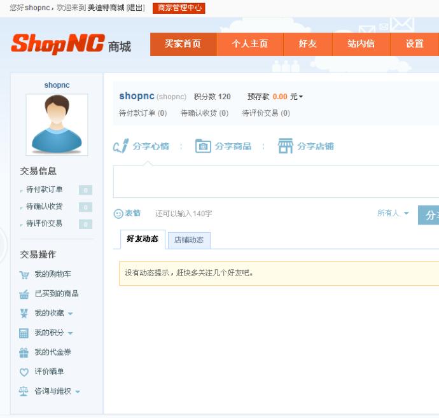Switch to the 店铺动态 tab

point(189,240)
